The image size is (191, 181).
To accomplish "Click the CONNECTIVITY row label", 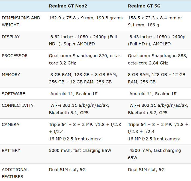I will click(x=18, y=105).
